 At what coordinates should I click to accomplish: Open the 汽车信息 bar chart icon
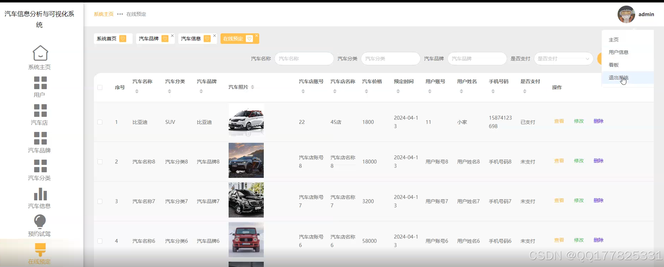click(40, 194)
